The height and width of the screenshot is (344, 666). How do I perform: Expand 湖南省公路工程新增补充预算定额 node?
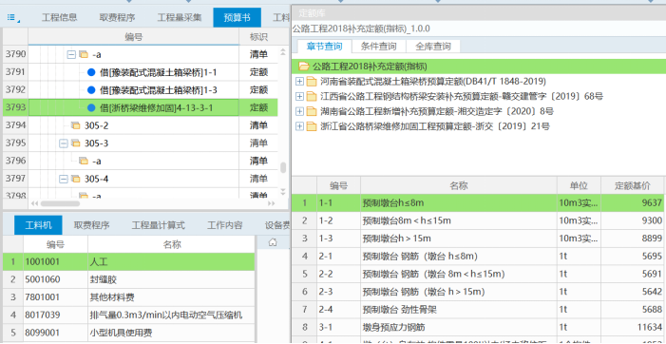tap(299, 112)
